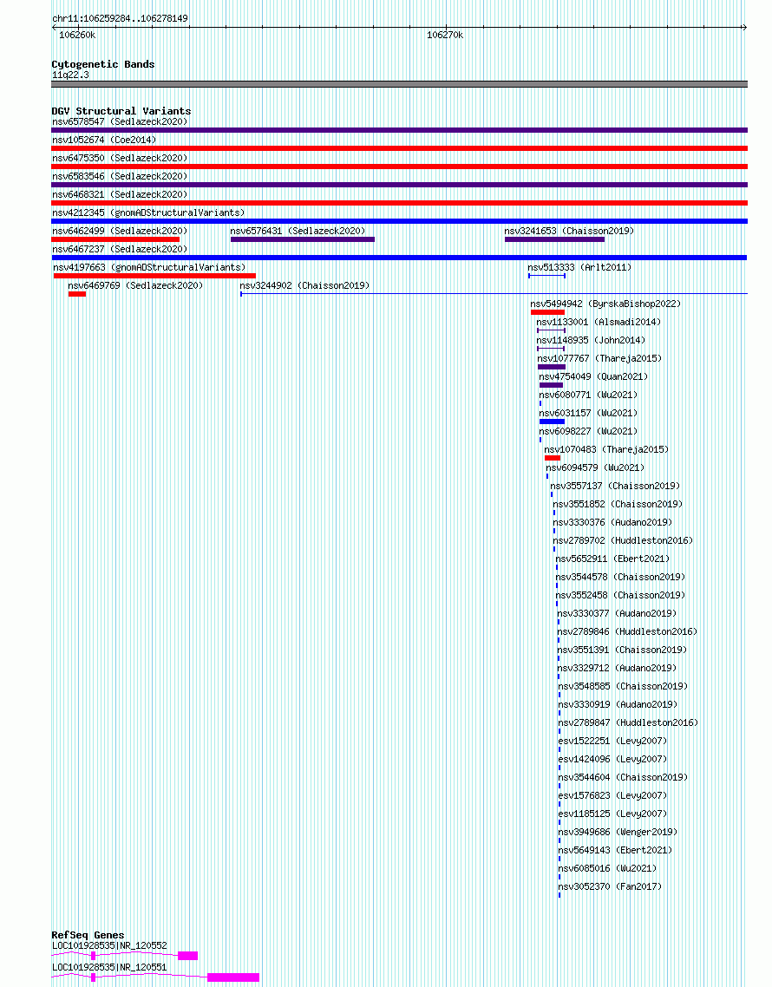Screen dimensions: 772x987
Task: Select the nsv3551852 (Chaisson2019) label
Action: (618, 505)
